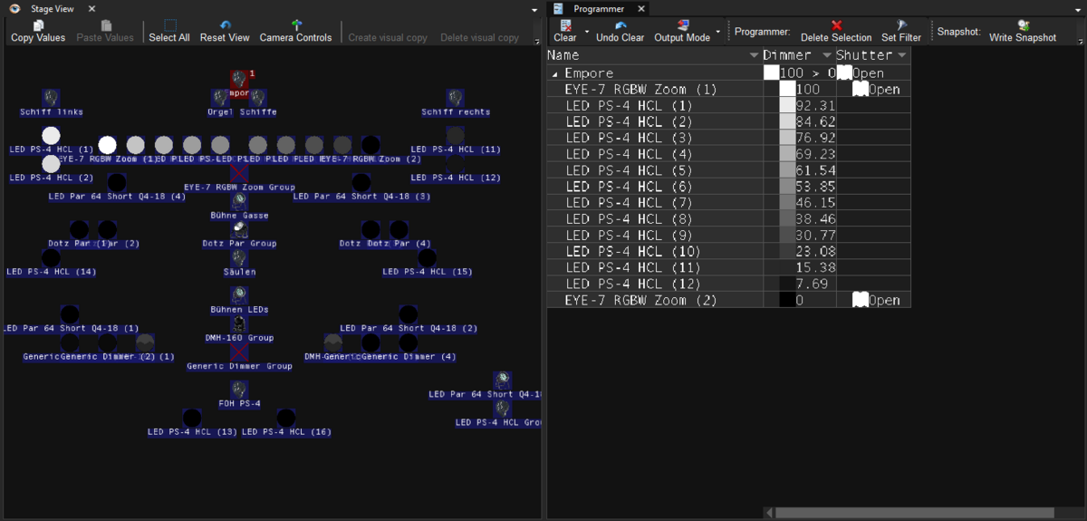Open the dropdown arrow next to Clear
The height and width of the screenshot is (521, 1087).
pos(587,32)
